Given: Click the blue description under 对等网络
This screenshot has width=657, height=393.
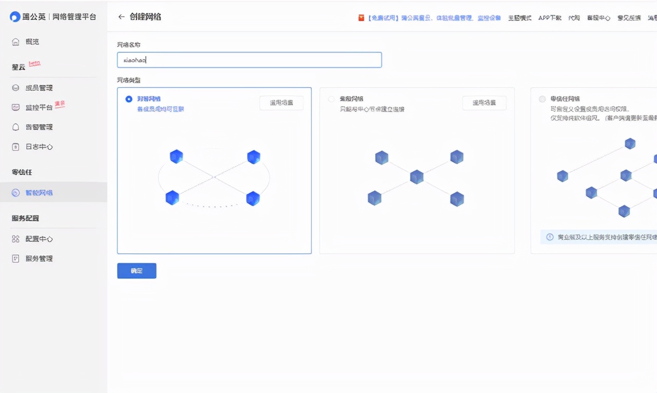Looking at the screenshot, I should [161, 109].
